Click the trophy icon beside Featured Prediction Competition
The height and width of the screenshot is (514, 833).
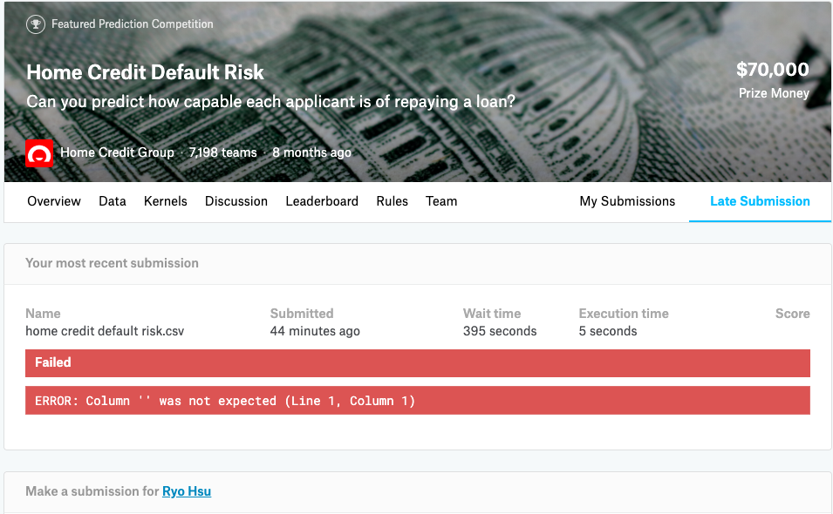coord(36,24)
